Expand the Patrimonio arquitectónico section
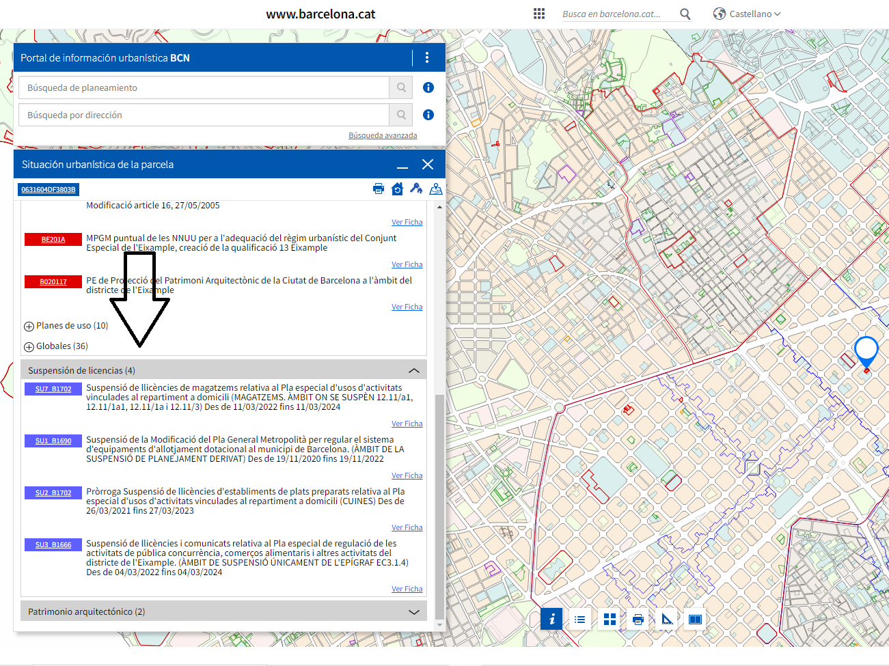 point(413,612)
